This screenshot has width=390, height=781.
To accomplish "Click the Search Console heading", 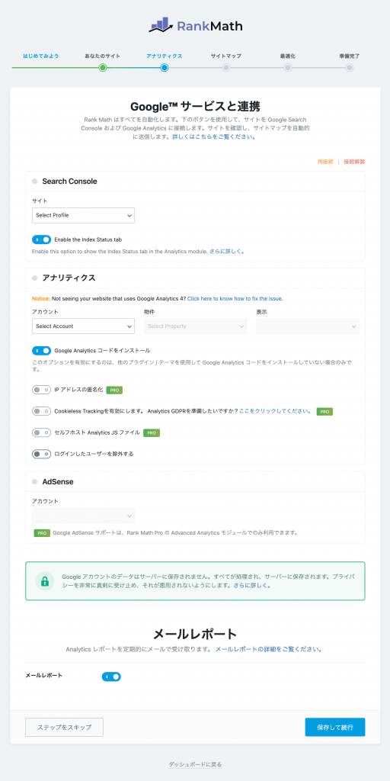I will (x=69, y=182).
